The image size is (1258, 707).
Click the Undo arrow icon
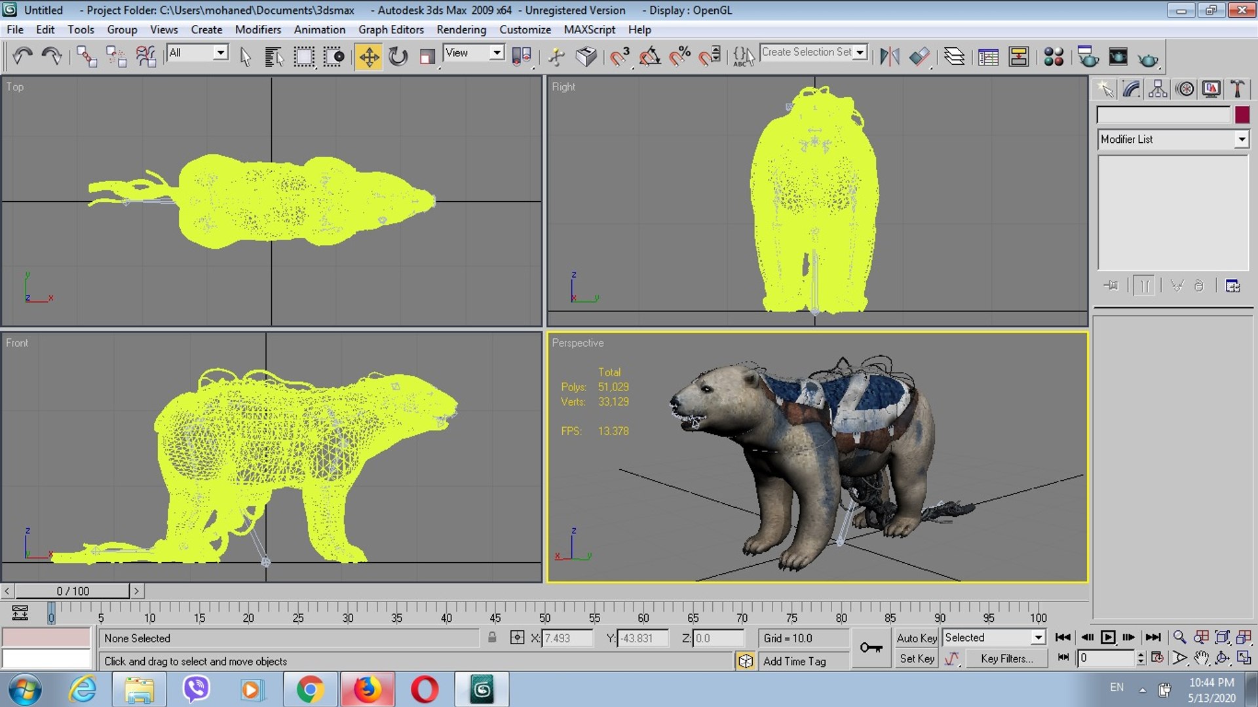22,57
